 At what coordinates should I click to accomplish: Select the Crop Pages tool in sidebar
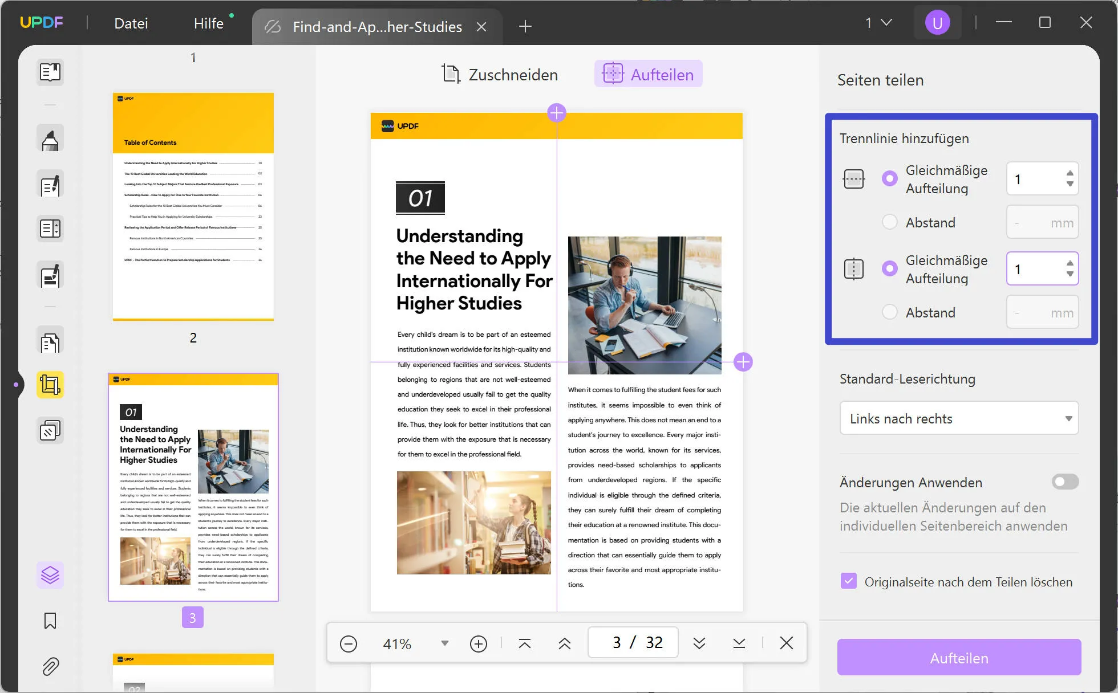(50, 385)
